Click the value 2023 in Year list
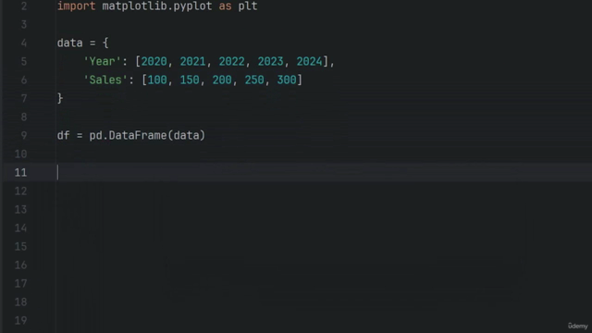The width and height of the screenshot is (592, 333). (x=270, y=62)
